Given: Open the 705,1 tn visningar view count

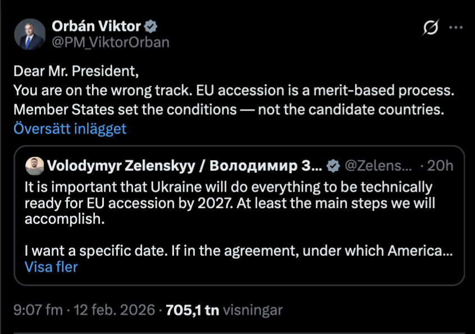Looking at the screenshot, I should pos(225,310).
